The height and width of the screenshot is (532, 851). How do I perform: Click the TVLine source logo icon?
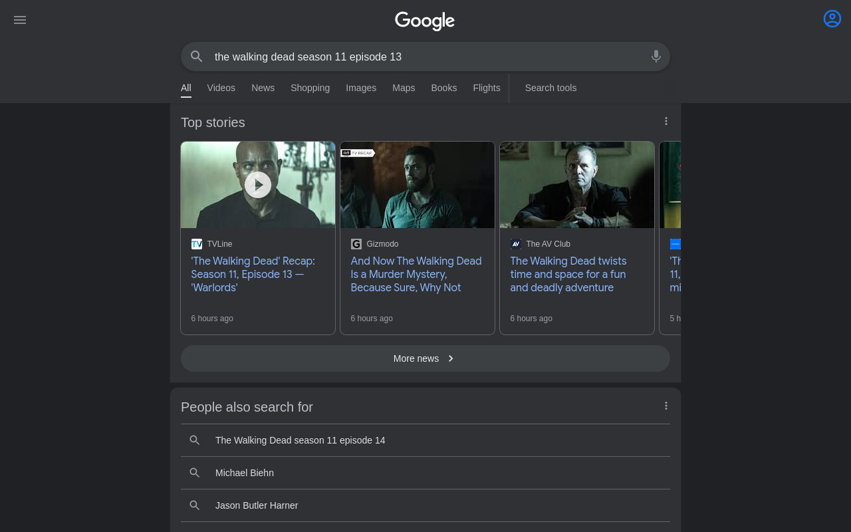[x=197, y=244]
